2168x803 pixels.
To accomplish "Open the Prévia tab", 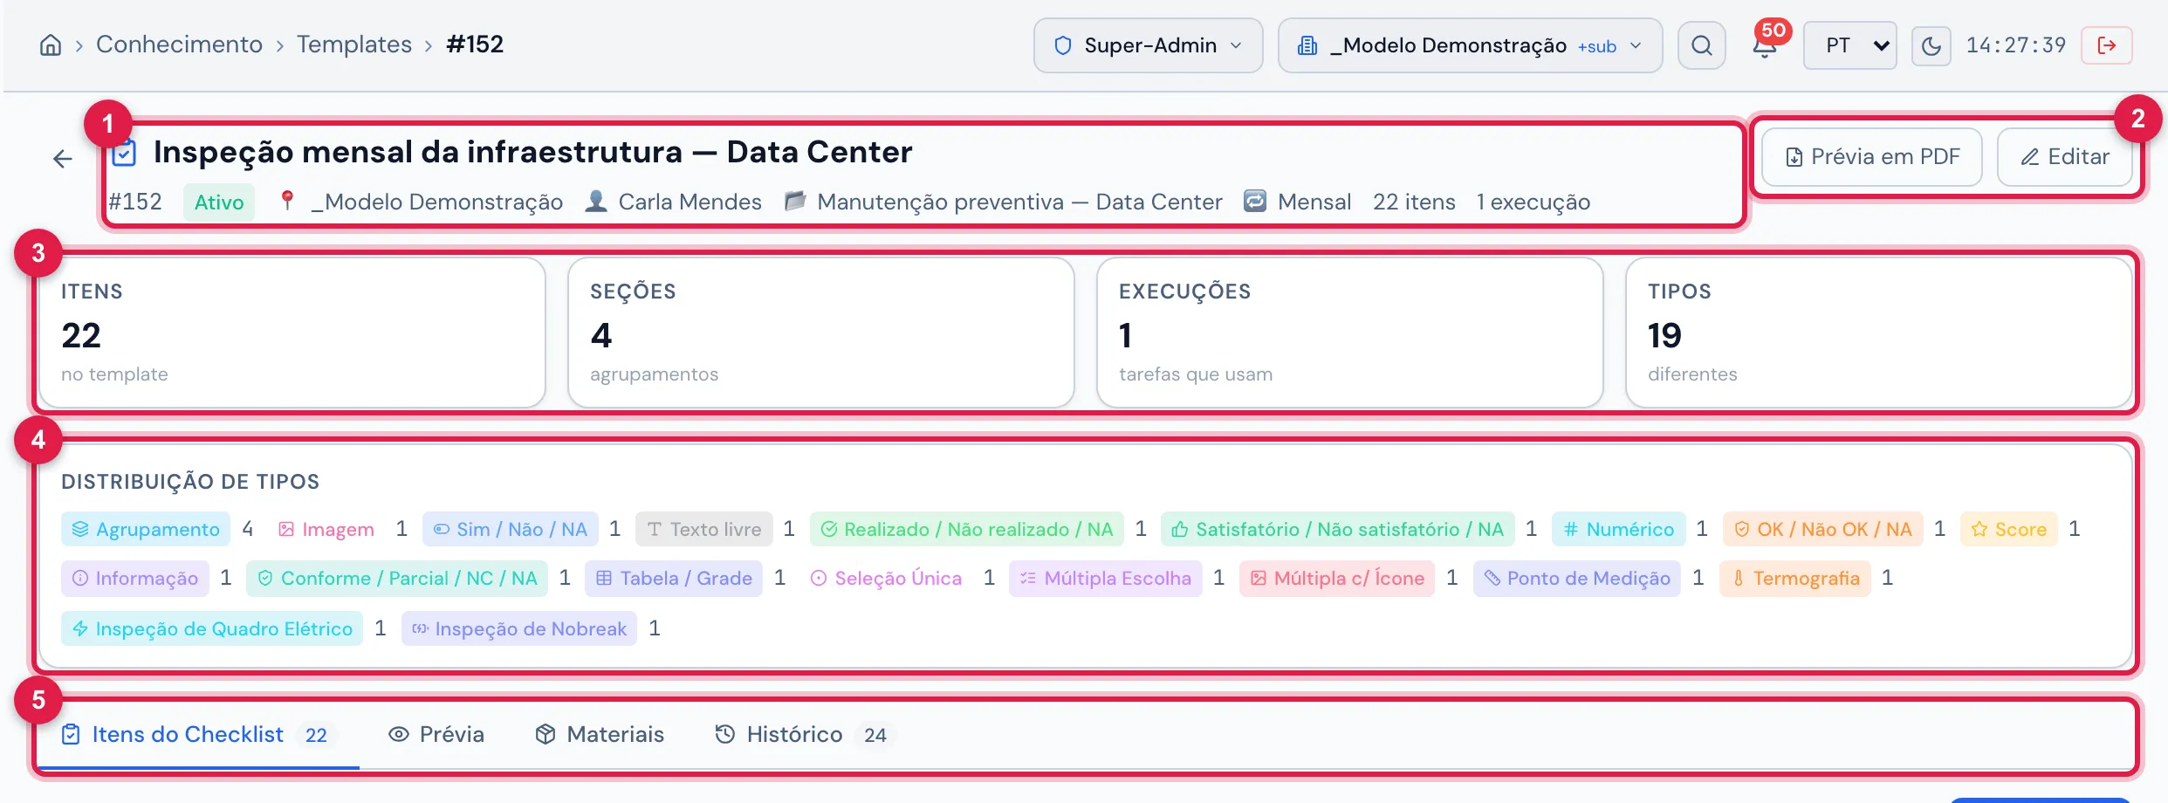I will 436,735.
